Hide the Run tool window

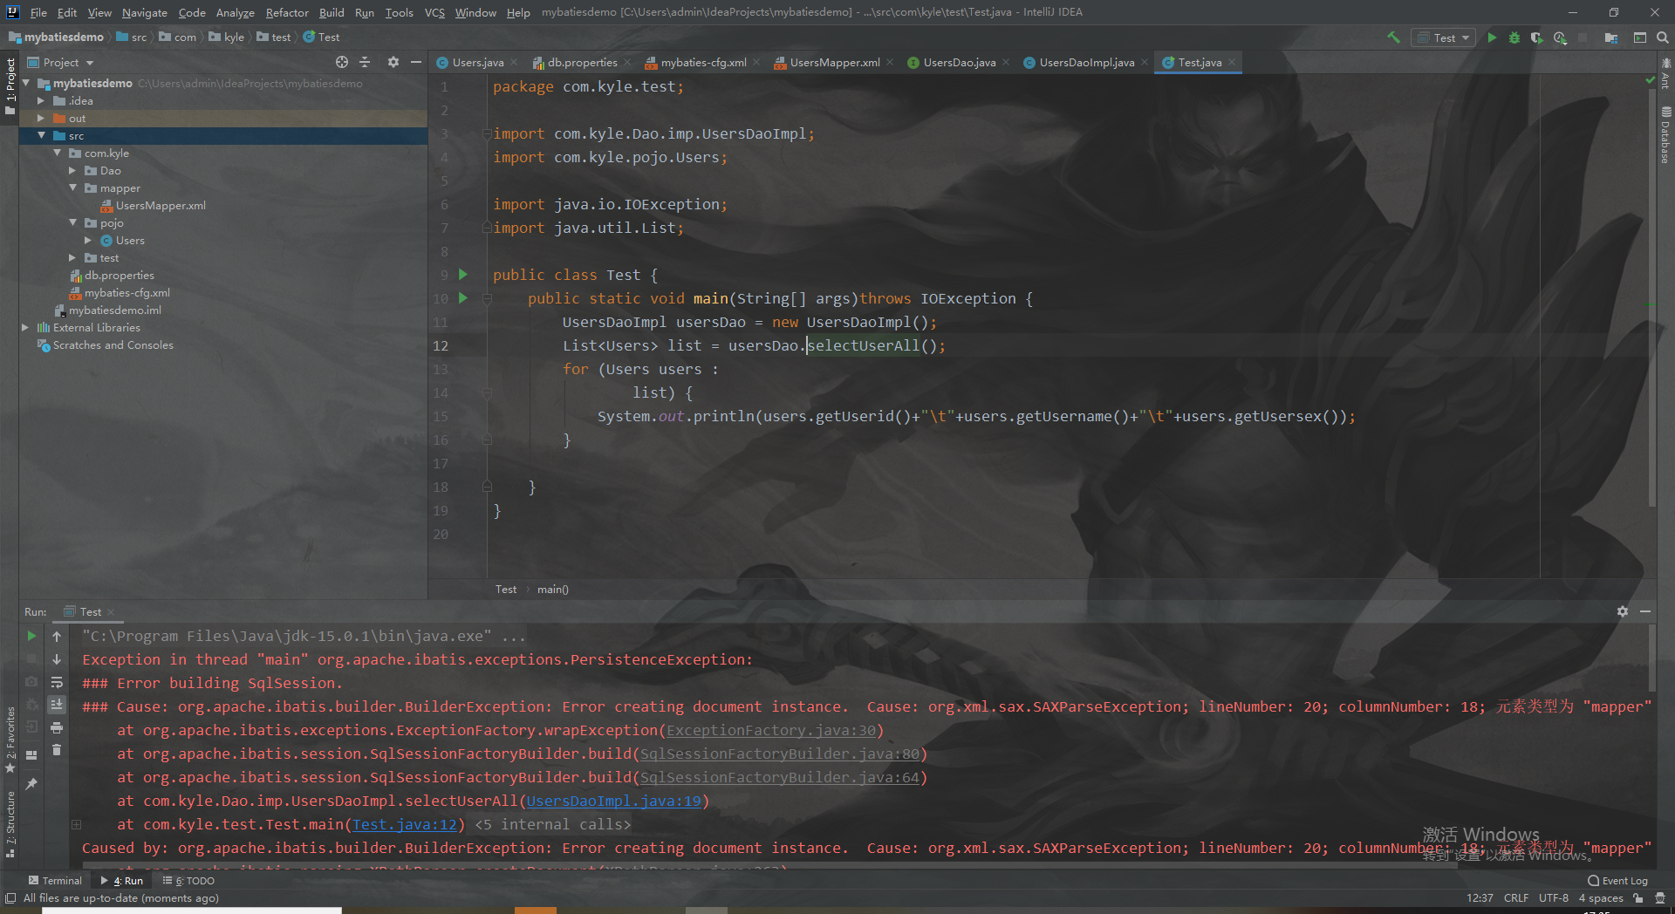click(1645, 611)
